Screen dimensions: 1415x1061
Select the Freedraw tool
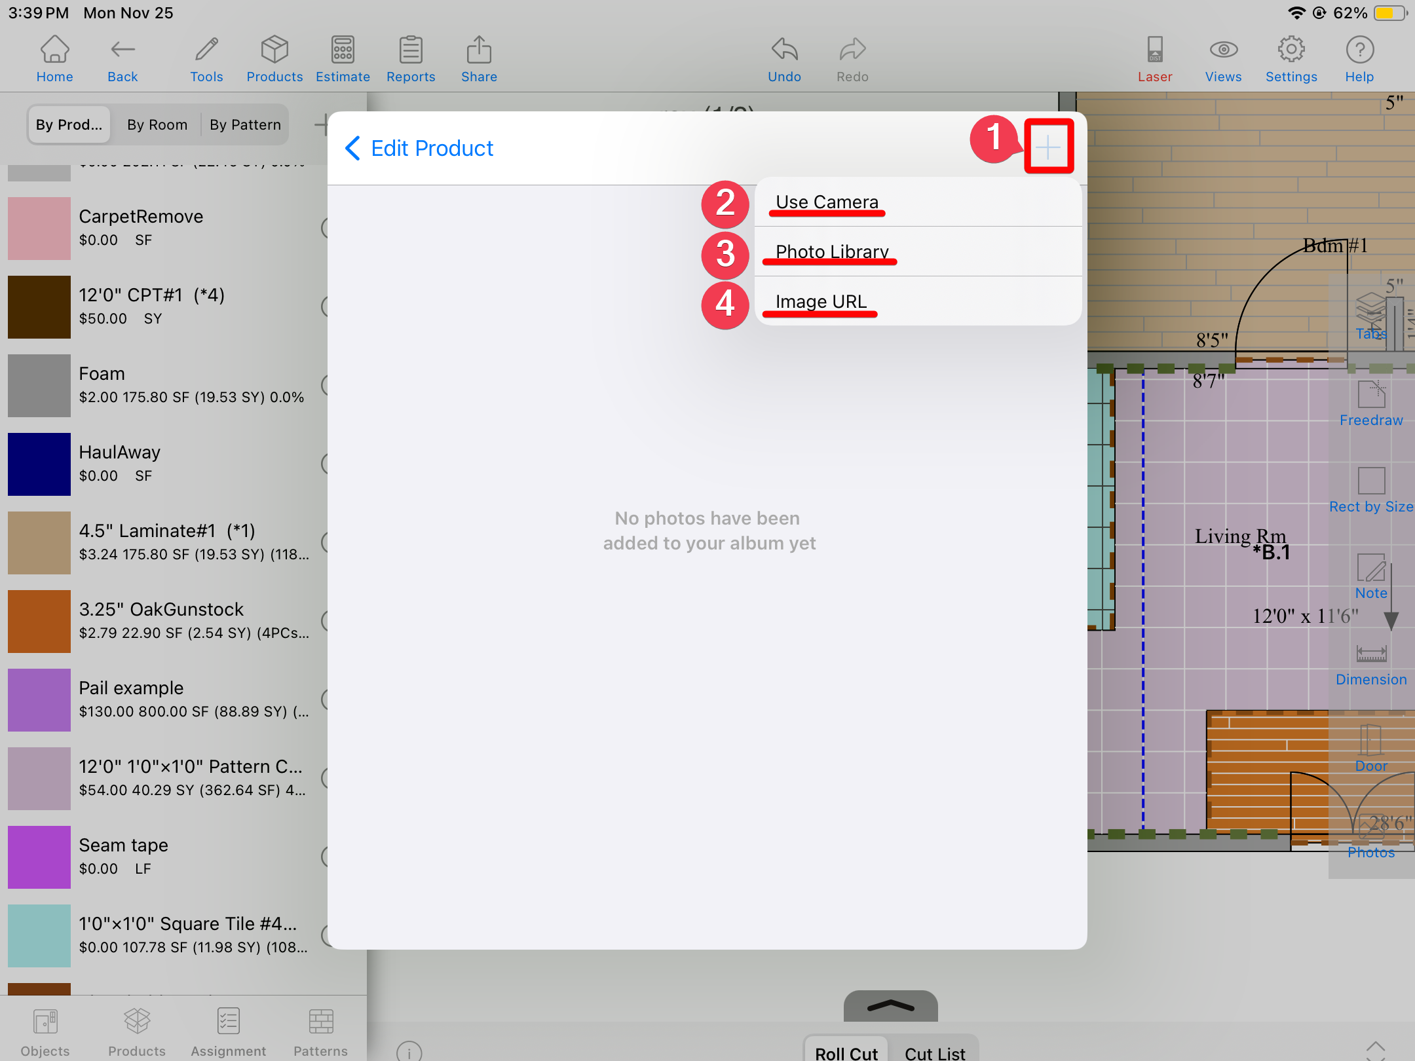(1371, 403)
